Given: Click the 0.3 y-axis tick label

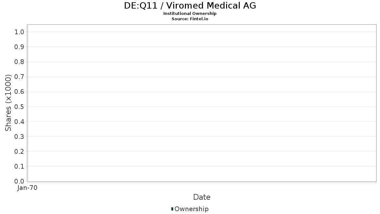Looking at the screenshot, I should point(19,137).
